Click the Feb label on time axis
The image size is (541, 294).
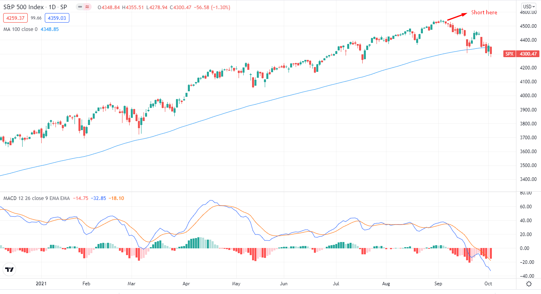[x=86, y=284]
